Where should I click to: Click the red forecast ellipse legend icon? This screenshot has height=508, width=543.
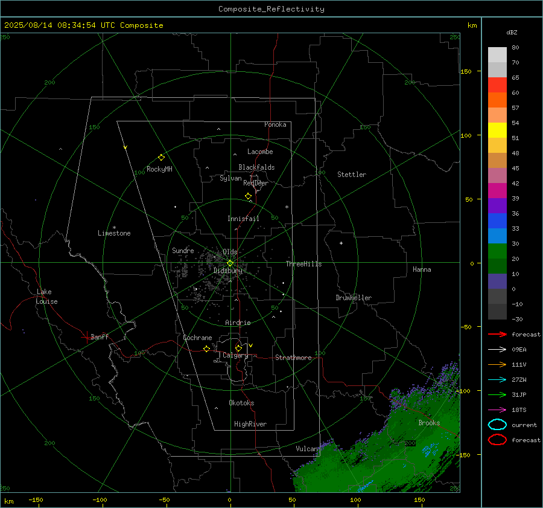(x=497, y=440)
